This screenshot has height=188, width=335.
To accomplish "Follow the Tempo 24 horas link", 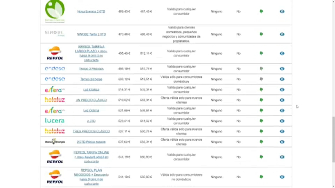I will pos(91,79).
